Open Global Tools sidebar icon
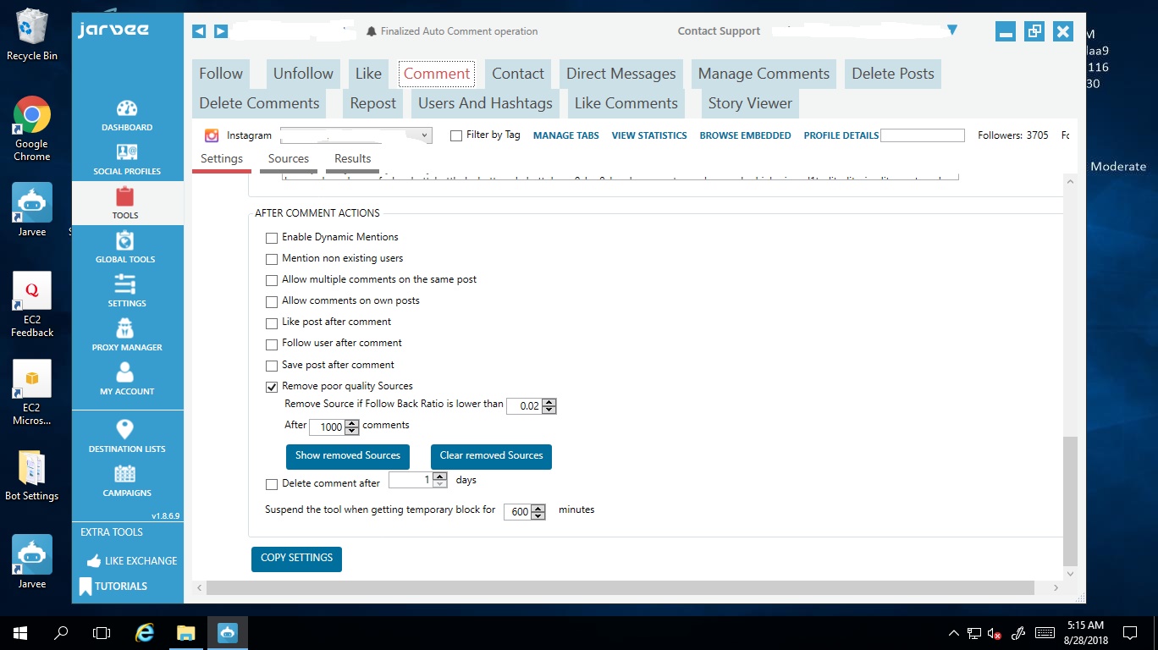 [125, 240]
